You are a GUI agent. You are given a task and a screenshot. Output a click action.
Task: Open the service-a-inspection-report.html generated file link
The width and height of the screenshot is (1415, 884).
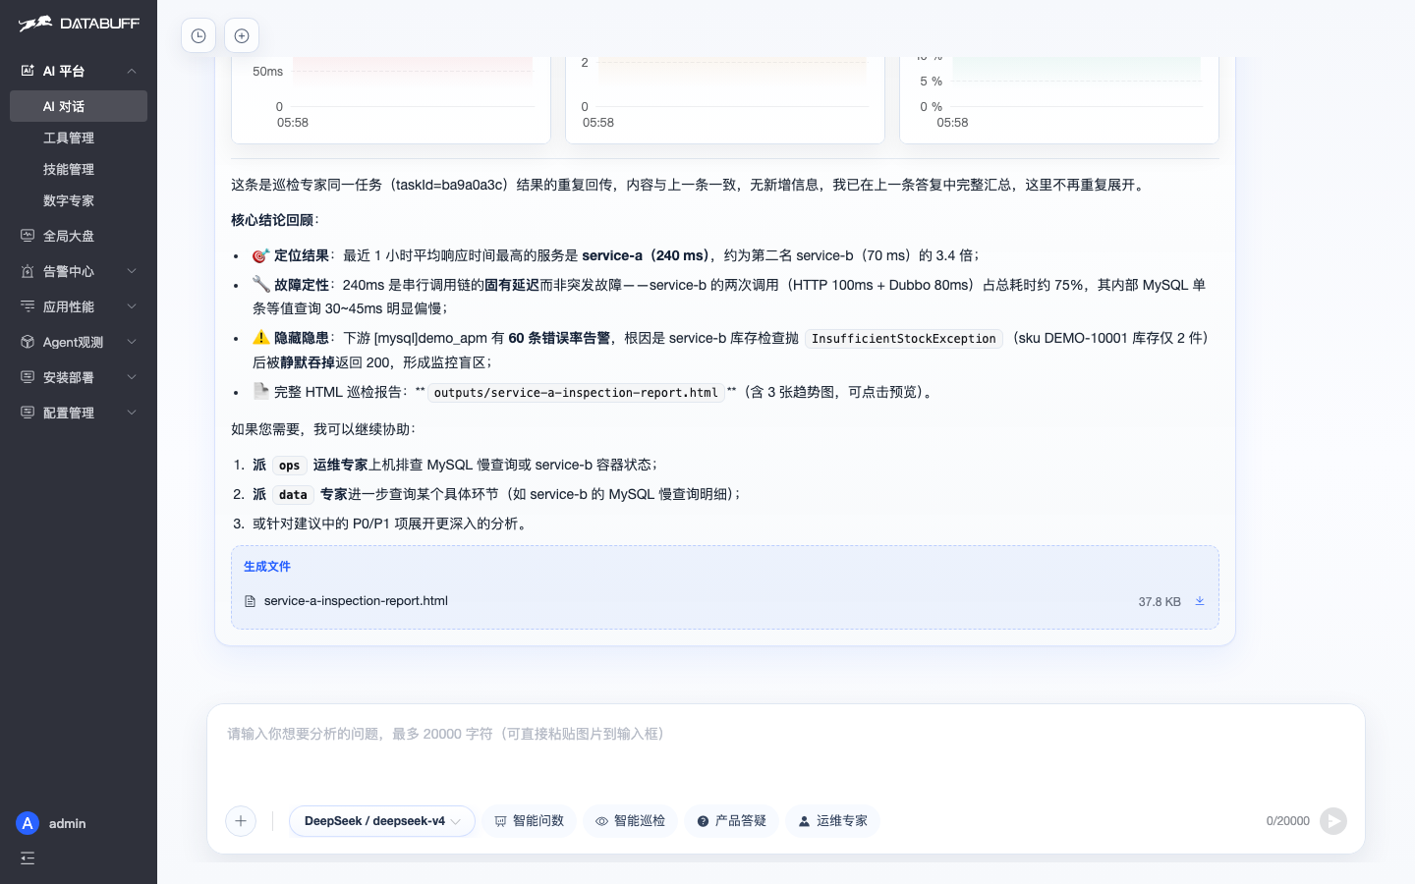tap(356, 601)
